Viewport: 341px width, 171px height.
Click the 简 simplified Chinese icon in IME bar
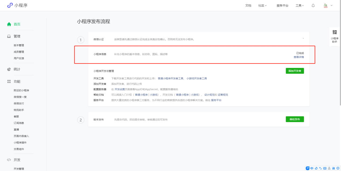[x=333, y=168]
